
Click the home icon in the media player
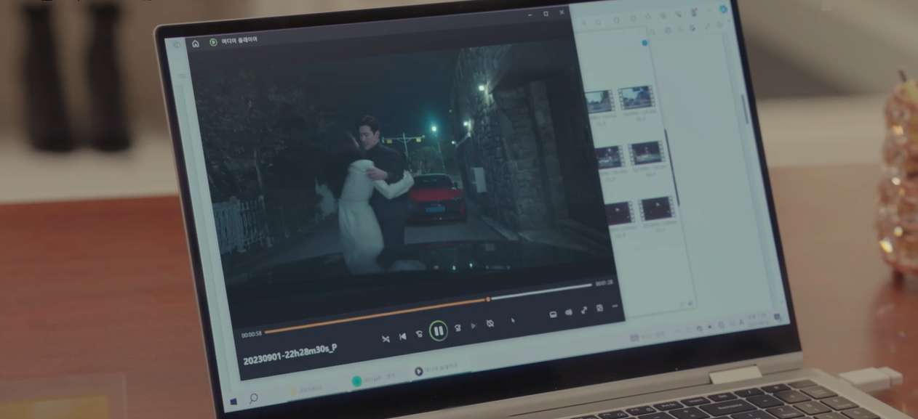196,44
